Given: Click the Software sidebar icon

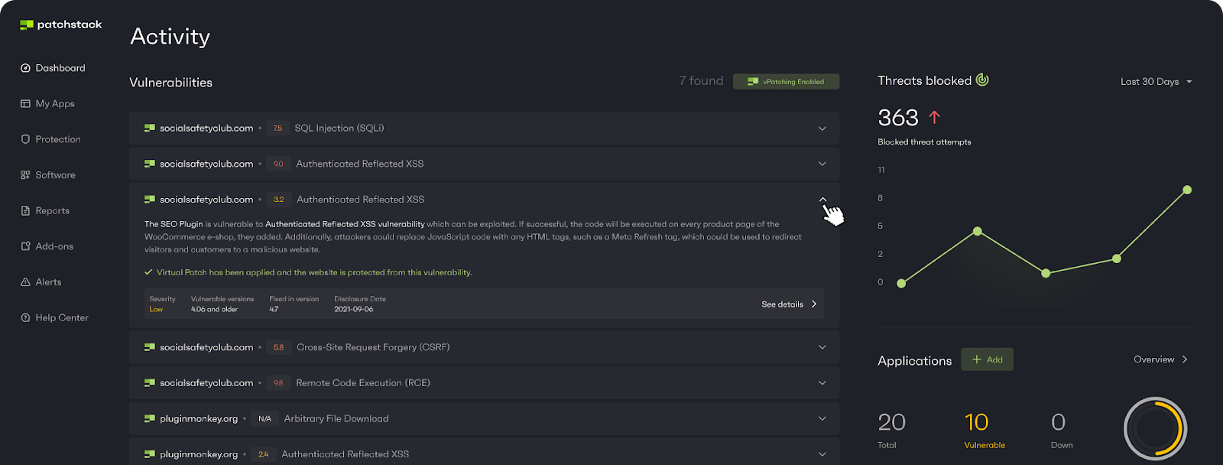Looking at the screenshot, I should [x=25, y=175].
